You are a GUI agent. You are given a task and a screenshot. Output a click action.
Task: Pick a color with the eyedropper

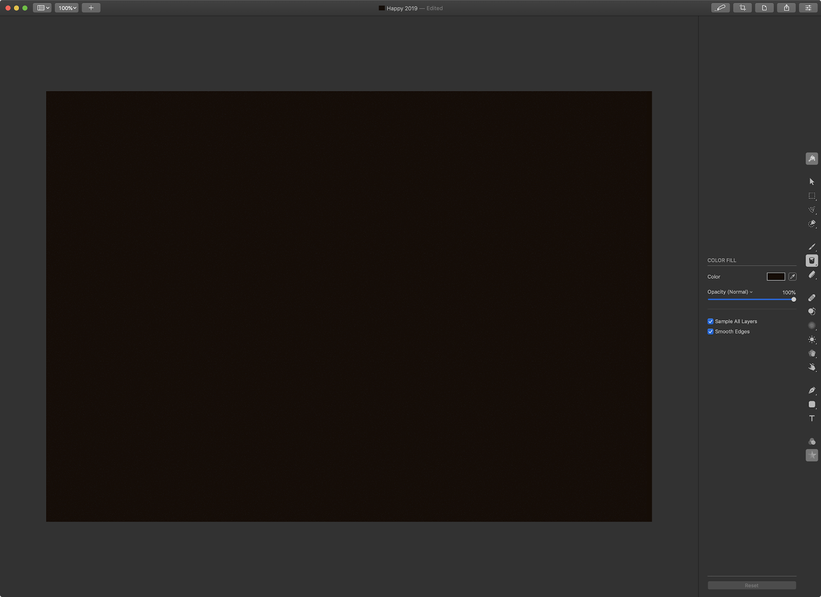pos(792,277)
